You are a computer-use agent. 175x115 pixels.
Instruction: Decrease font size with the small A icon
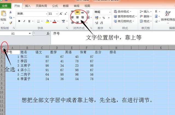[66, 14]
